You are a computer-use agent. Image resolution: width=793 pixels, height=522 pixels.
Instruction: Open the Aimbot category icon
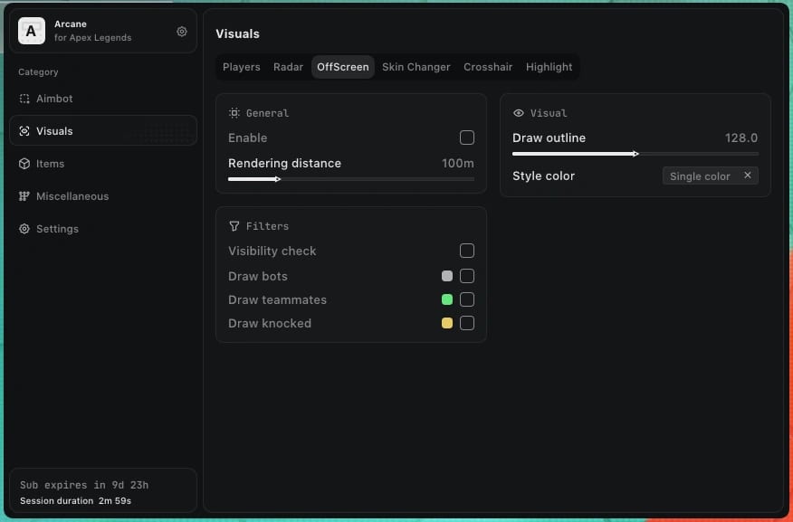pos(24,99)
